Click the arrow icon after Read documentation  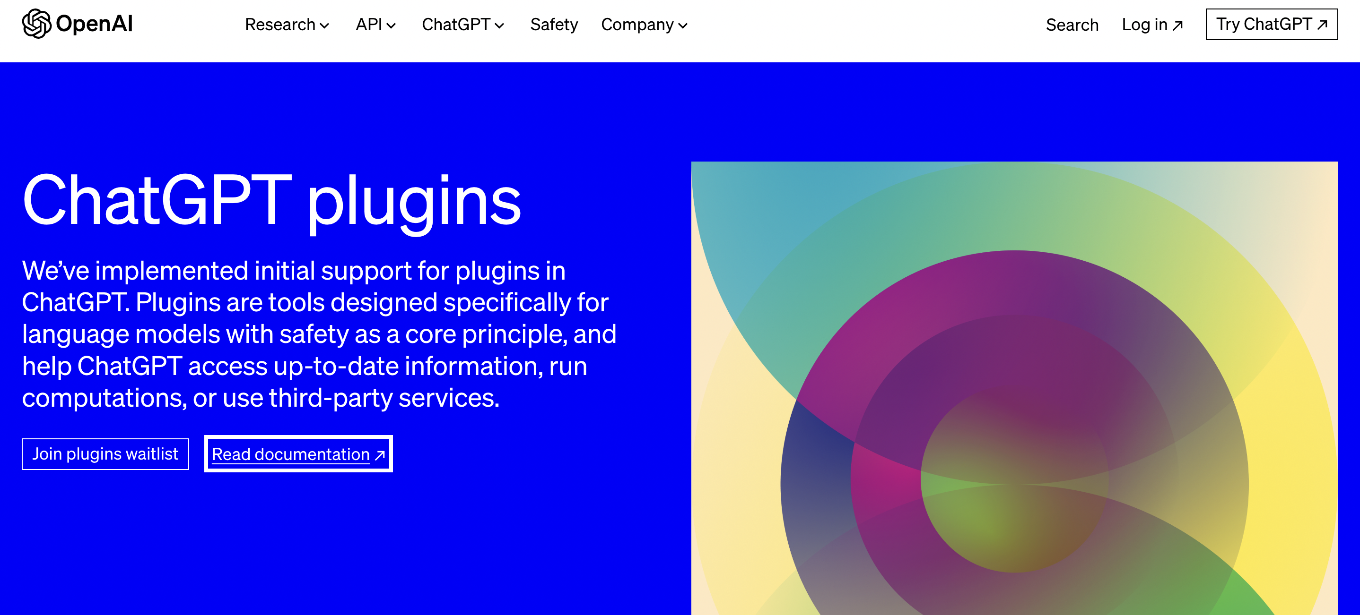(x=380, y=455)
